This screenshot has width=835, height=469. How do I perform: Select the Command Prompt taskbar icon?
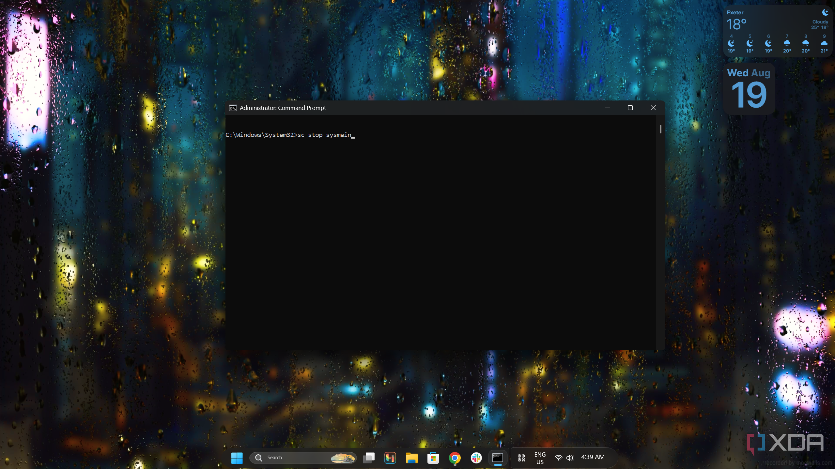pyautogui.click(x=498, y=458)
